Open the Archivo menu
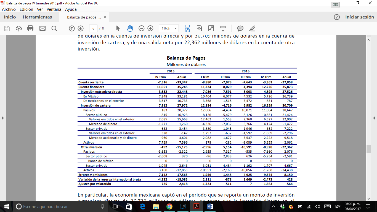The image size is (377, 212). tap(9, 9)
